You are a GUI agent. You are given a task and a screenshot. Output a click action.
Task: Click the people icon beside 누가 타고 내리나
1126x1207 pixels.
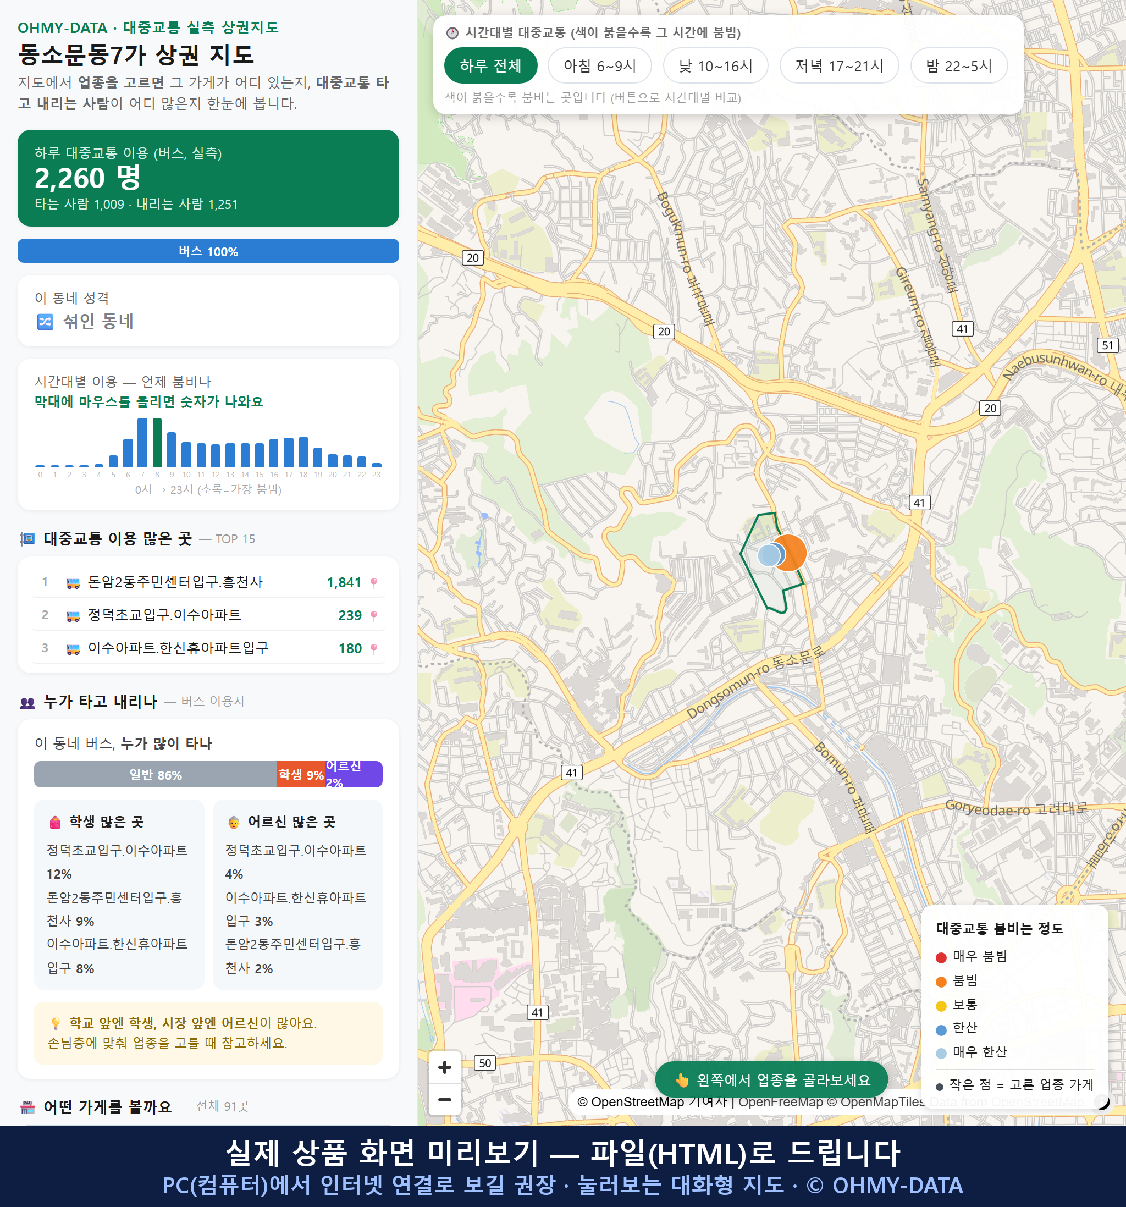tap(27, 702)
